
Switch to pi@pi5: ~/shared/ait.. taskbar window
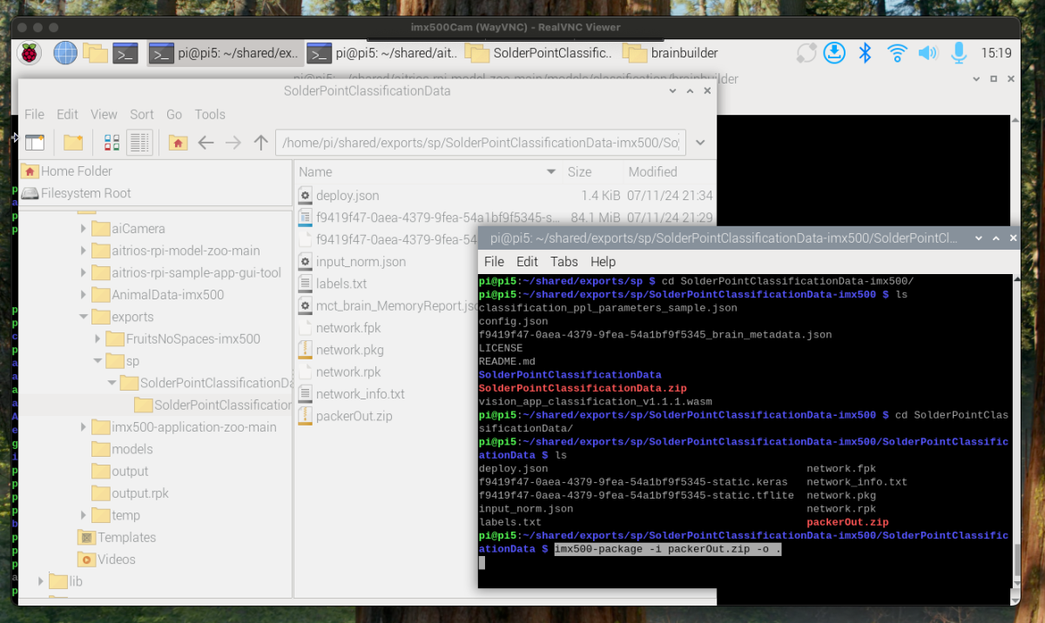(382, 53)
